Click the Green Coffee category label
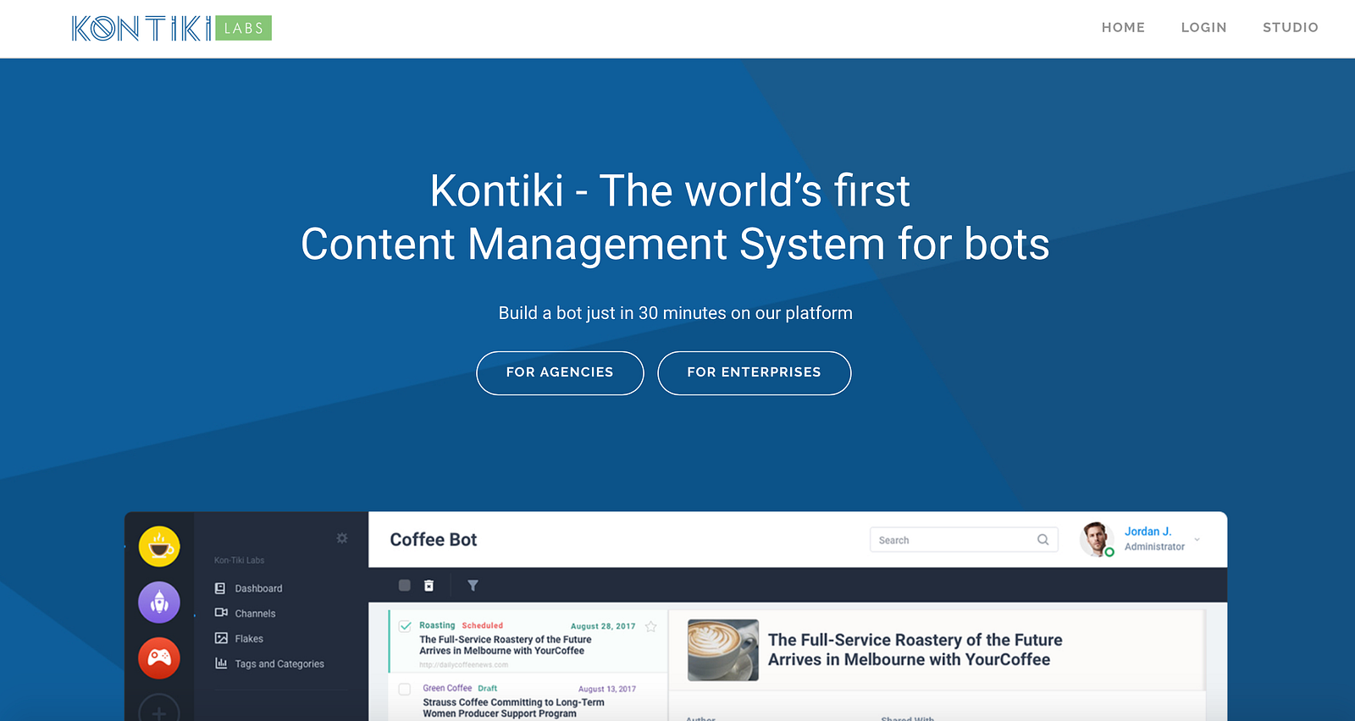Screen dimensions: 1355x721 [x=447, y=688]
